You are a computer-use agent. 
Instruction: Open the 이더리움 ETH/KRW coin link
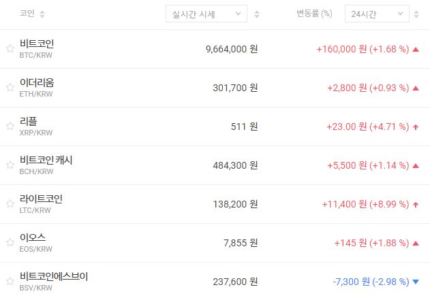(x=37, y=83)
